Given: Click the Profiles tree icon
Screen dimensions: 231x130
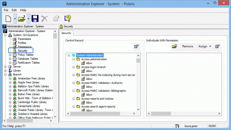Looking at the screenshot, I should (14, 43).
